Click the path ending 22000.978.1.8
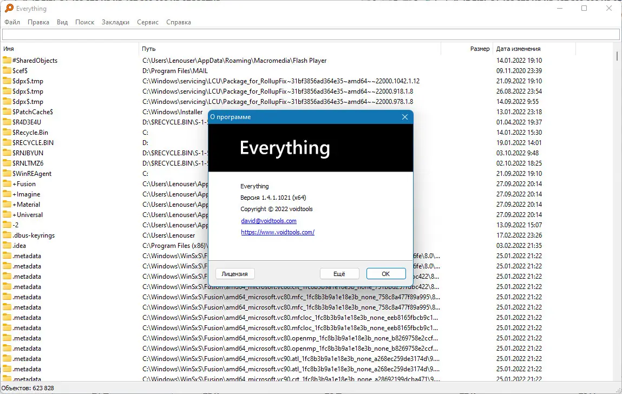 [278, 102]
